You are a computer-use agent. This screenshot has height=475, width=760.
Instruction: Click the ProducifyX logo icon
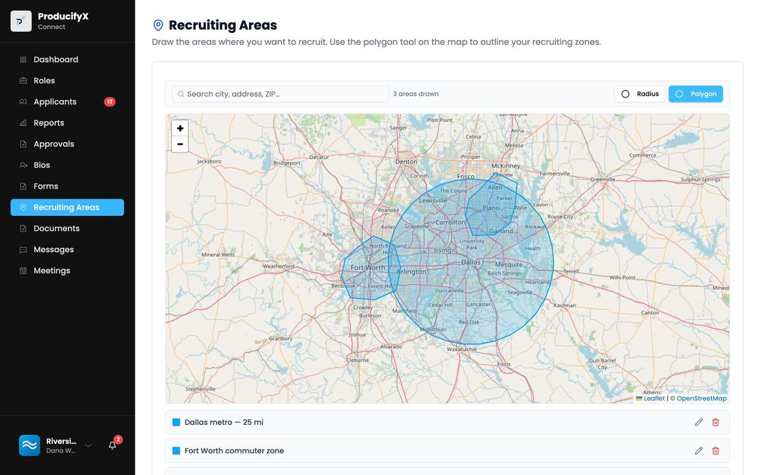21,21
